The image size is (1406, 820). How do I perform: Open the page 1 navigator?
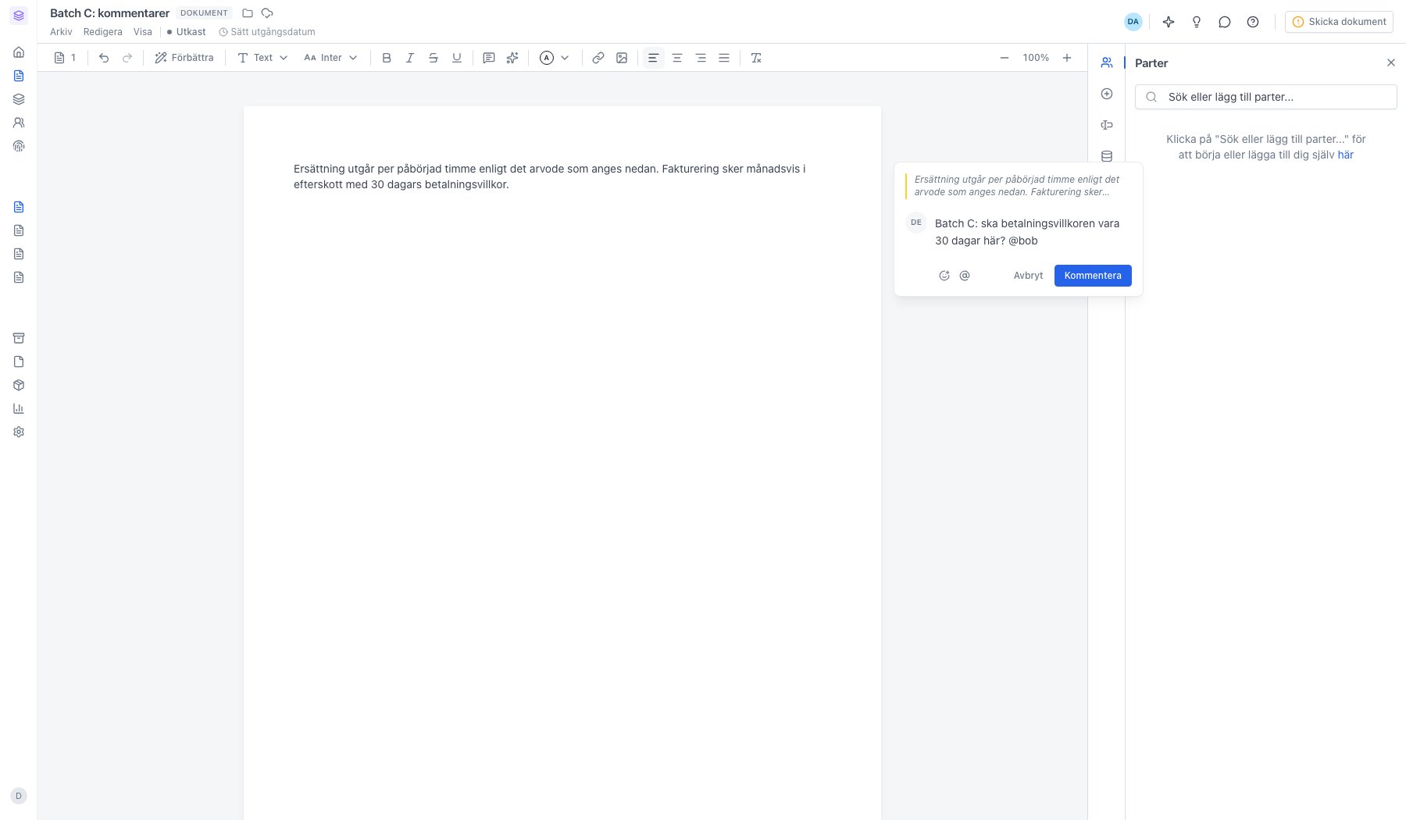[66, 58]
